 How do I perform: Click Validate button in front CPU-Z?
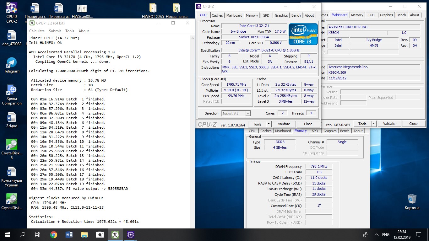[284, 124]
